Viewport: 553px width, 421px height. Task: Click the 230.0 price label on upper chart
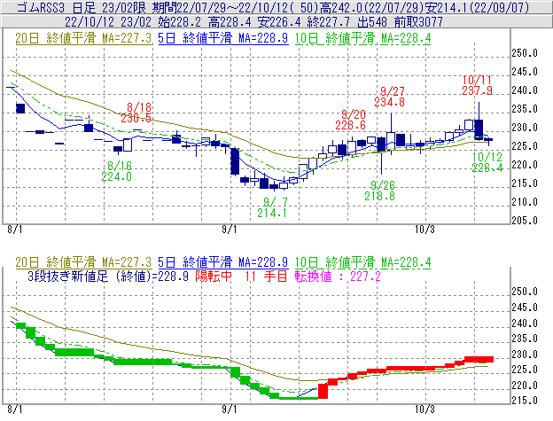point(525,128)
